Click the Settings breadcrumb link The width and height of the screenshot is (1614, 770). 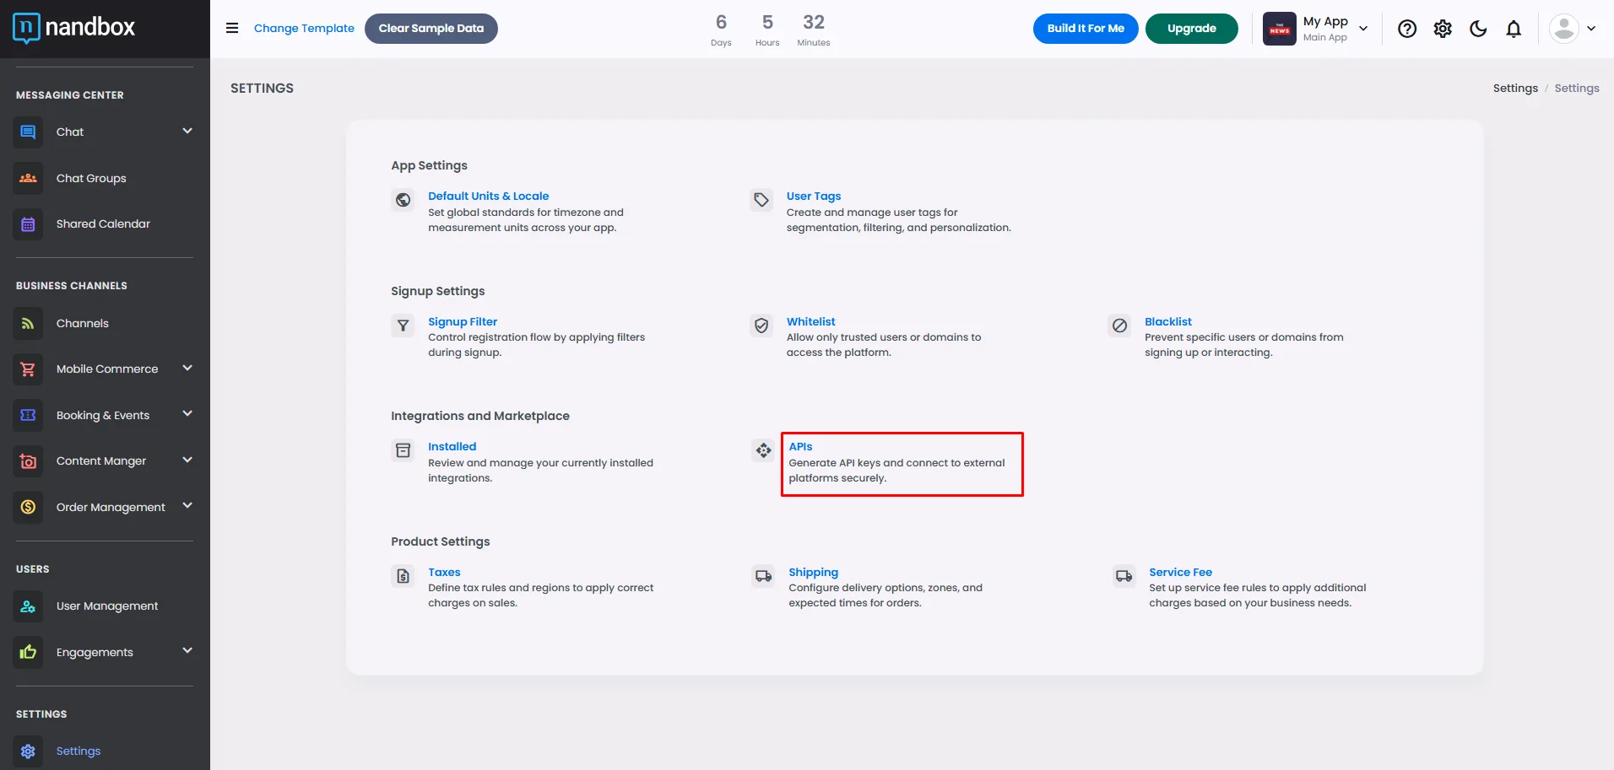pyautogui.click(x=1514, y=89)
